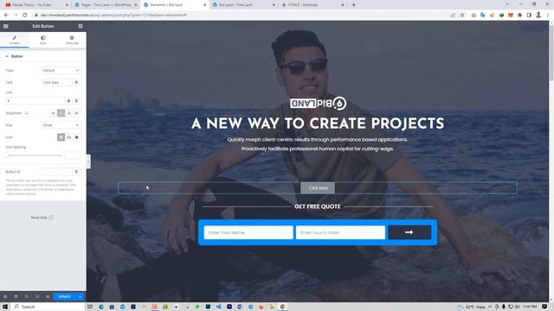
Task: Switch to the Pages WordPress browser tab
Action: point(106,5)
